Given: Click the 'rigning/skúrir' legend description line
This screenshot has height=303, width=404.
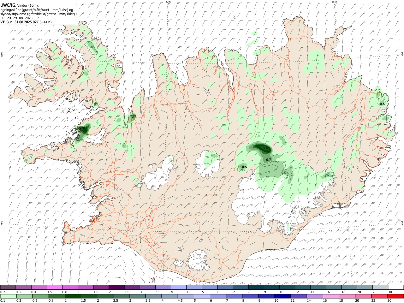Looking at the screenshot, I should click(x=37, y=10).
